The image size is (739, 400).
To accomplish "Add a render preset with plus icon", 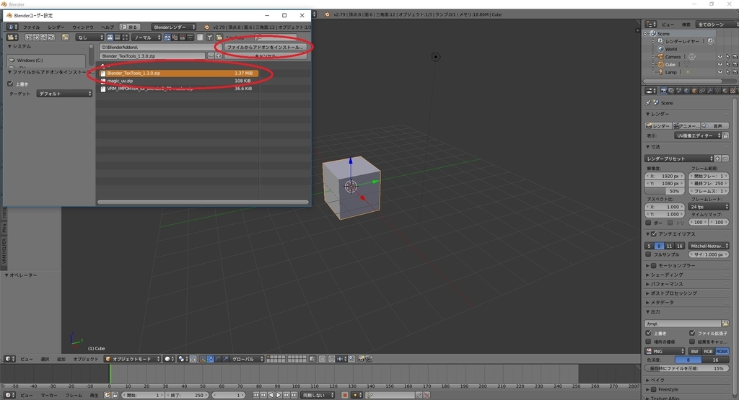I will [x=717, y=159].
